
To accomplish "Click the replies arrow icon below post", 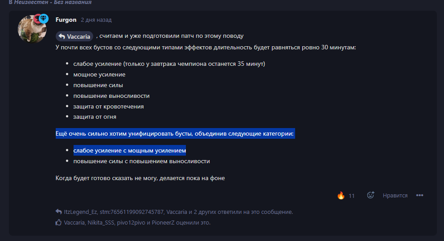I will [x=58, y=212].
